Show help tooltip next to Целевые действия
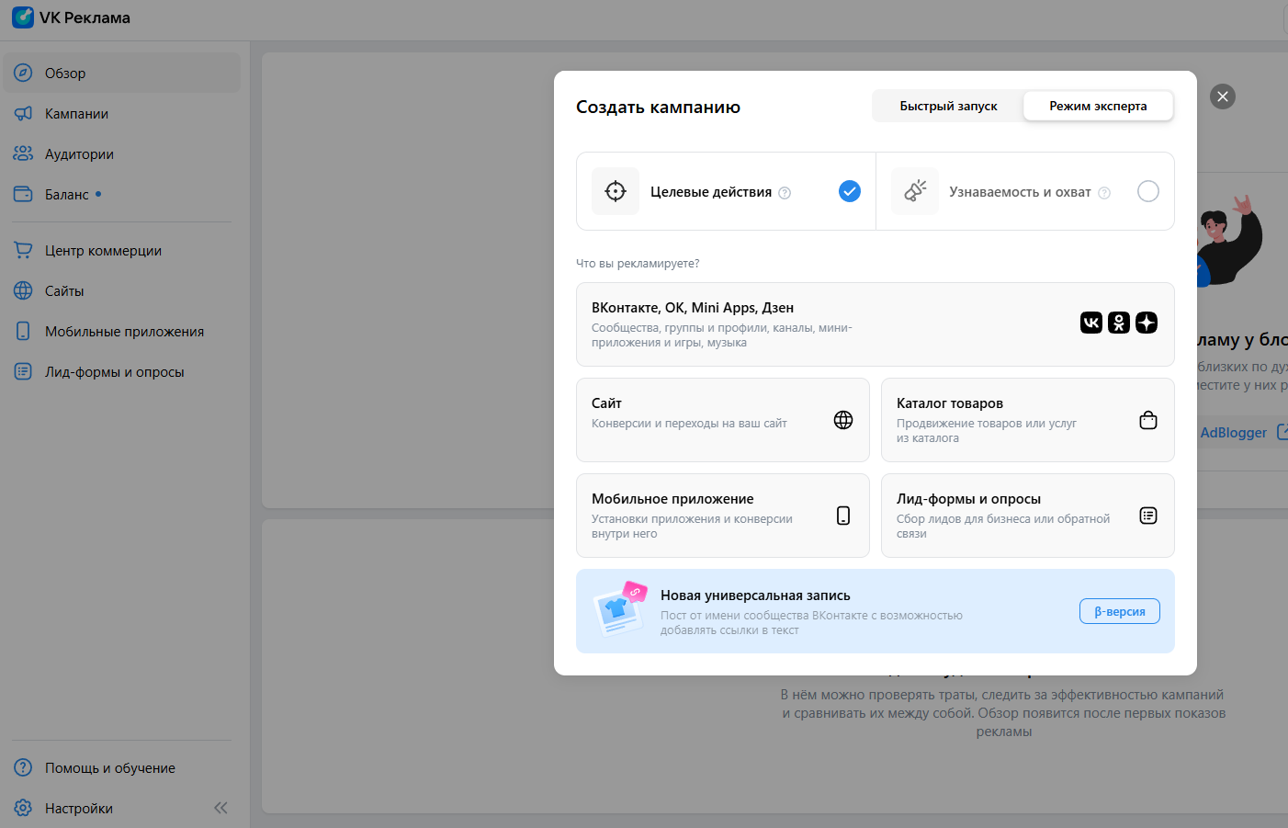 (785, 193)
